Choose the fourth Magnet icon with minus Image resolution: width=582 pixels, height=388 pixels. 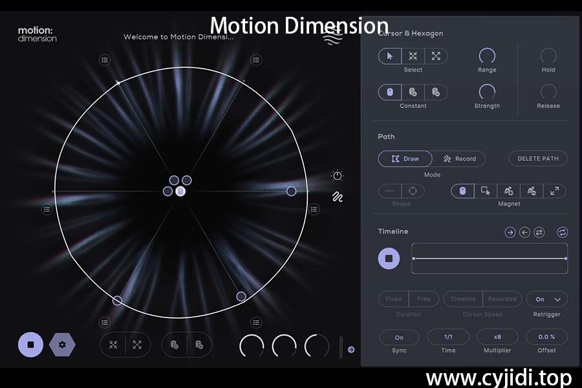point(532,191)
